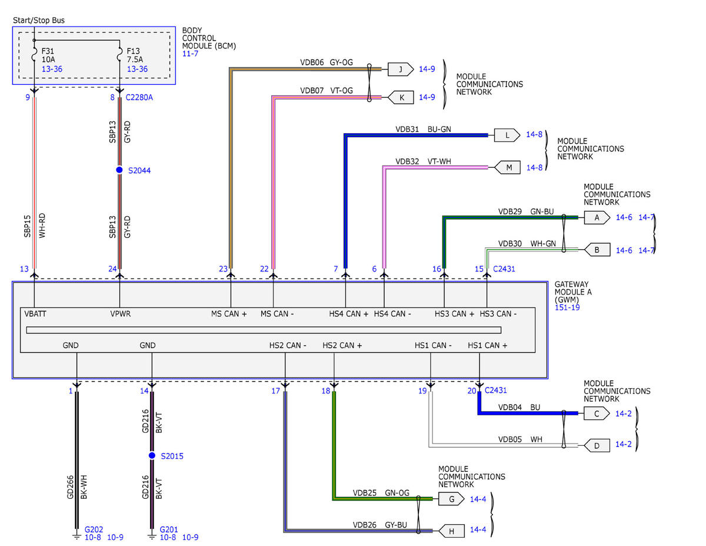Click off-page connector symbol C
The width and height of the screenshot is (706, 546).
coord(597,413)
